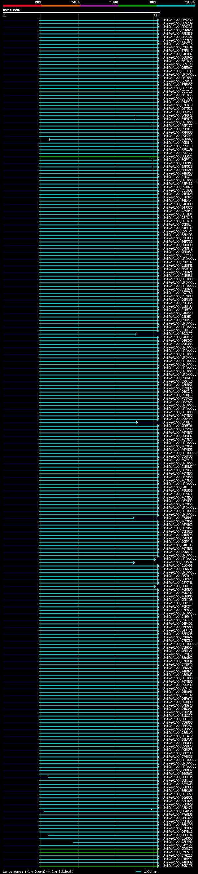
Task: Select the UniRef100_Q6ZJ04 label
Action: (177, 37)
